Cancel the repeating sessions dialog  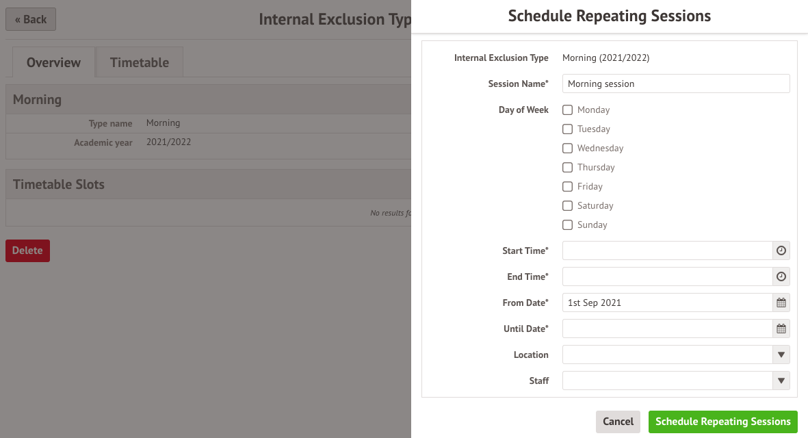[x=618, y=422]
